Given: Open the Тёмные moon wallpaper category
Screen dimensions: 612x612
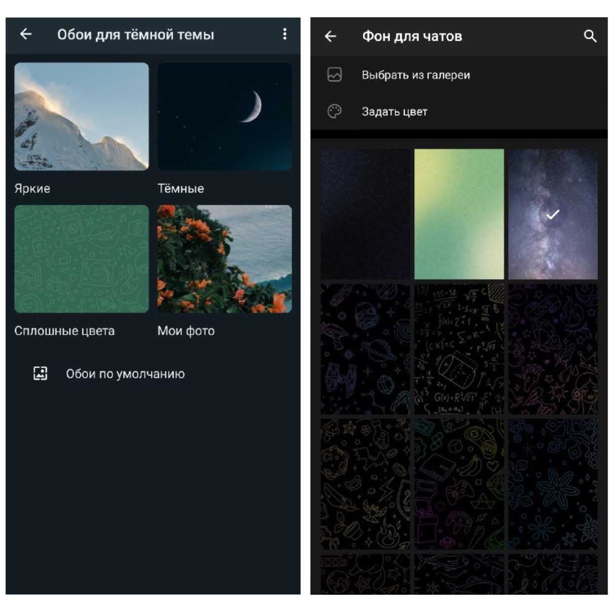Looking at the screenshot, I should [224, 117].
